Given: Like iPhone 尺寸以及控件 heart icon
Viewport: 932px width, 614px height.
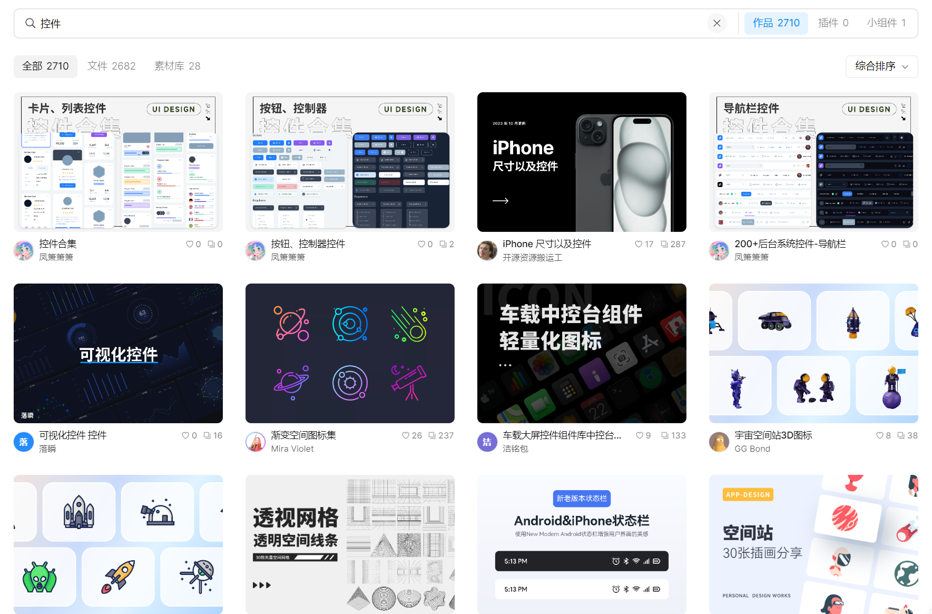Looking at the screenshot, I should click(639, 244).
